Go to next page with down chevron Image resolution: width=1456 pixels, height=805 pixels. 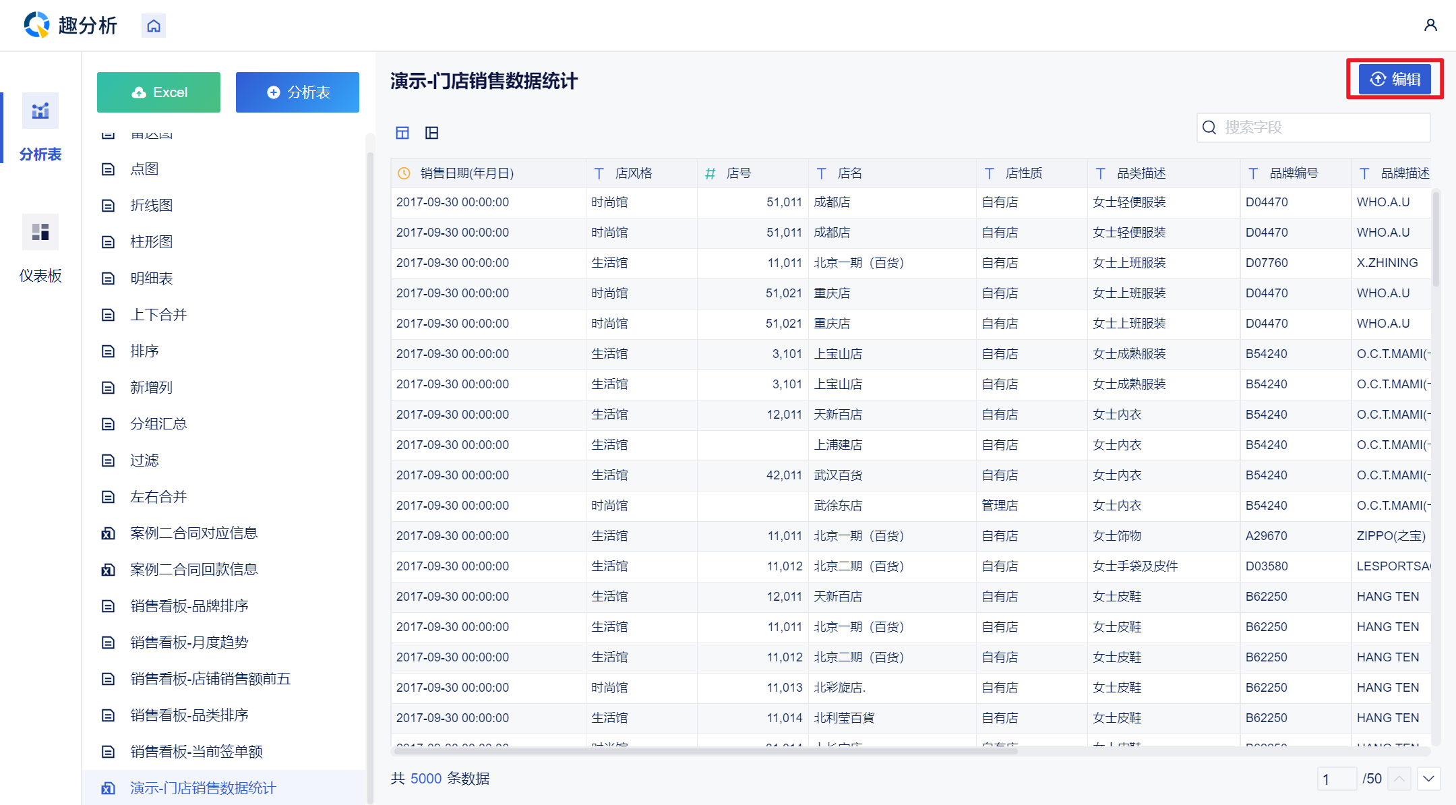pos(1428,779)
